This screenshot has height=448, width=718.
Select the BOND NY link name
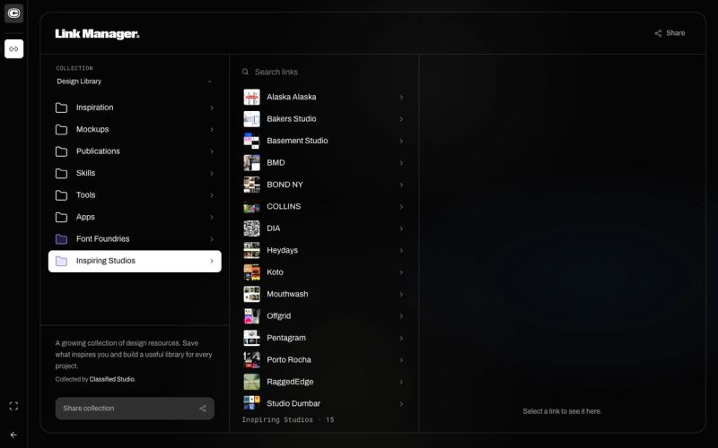click(x=285, y=185)
